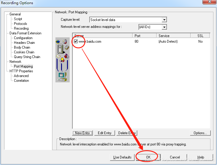This screenshot has width=217, height=165.
Task: Click the Help button
Action: (x=201, y=157)
